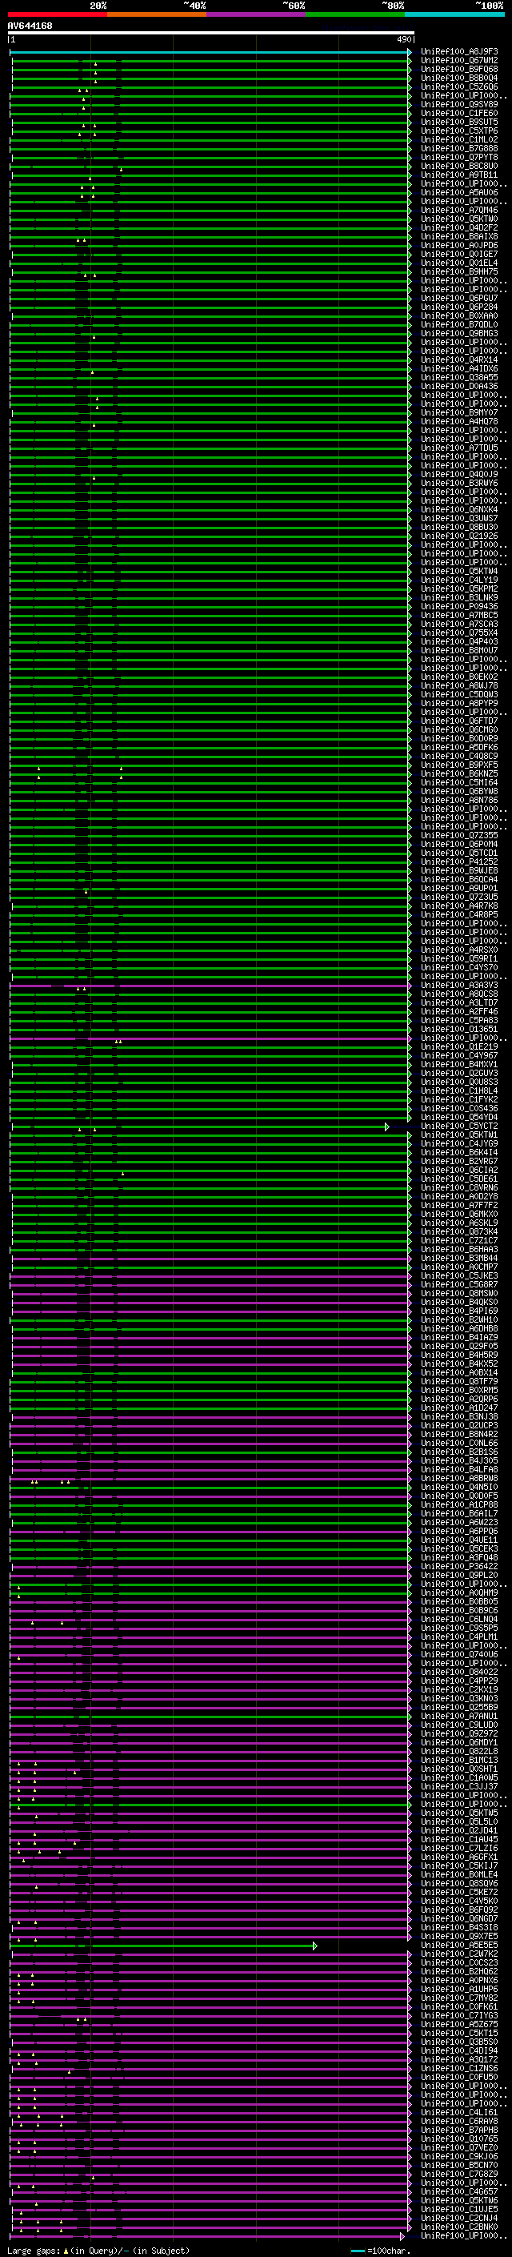Click the green ~80% identity legend bar
Screen dimensions: 512x2257
(x=355, y=14)
